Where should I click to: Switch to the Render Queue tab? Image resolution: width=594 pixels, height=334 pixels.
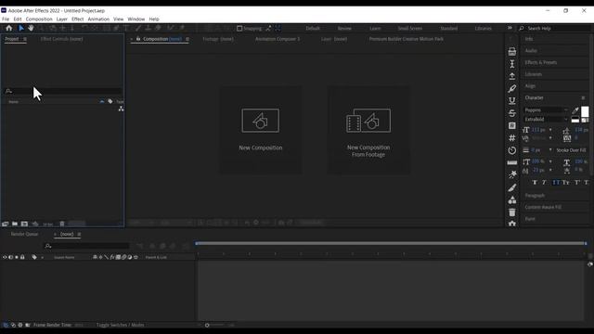25,234
